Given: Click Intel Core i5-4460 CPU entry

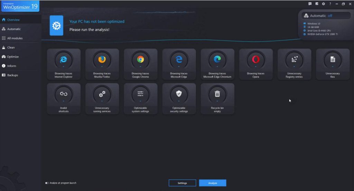Looking at the screenshot, I should point(317,31).
